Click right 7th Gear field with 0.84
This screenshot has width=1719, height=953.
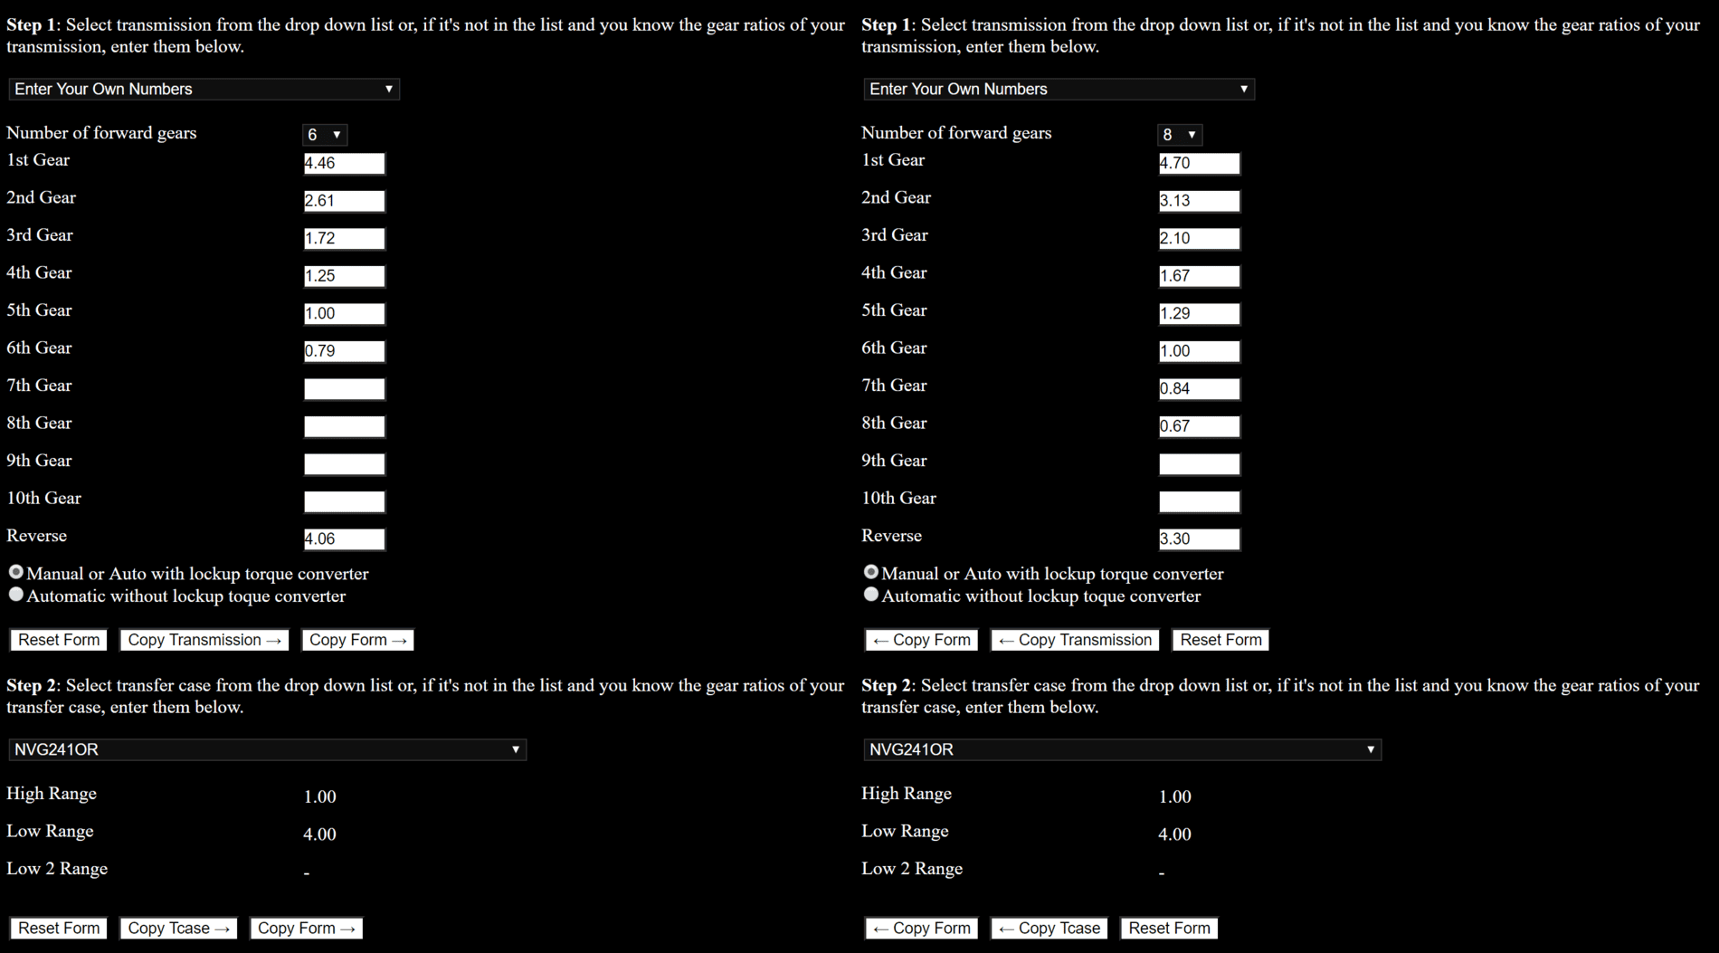(x=1199, y=388)
